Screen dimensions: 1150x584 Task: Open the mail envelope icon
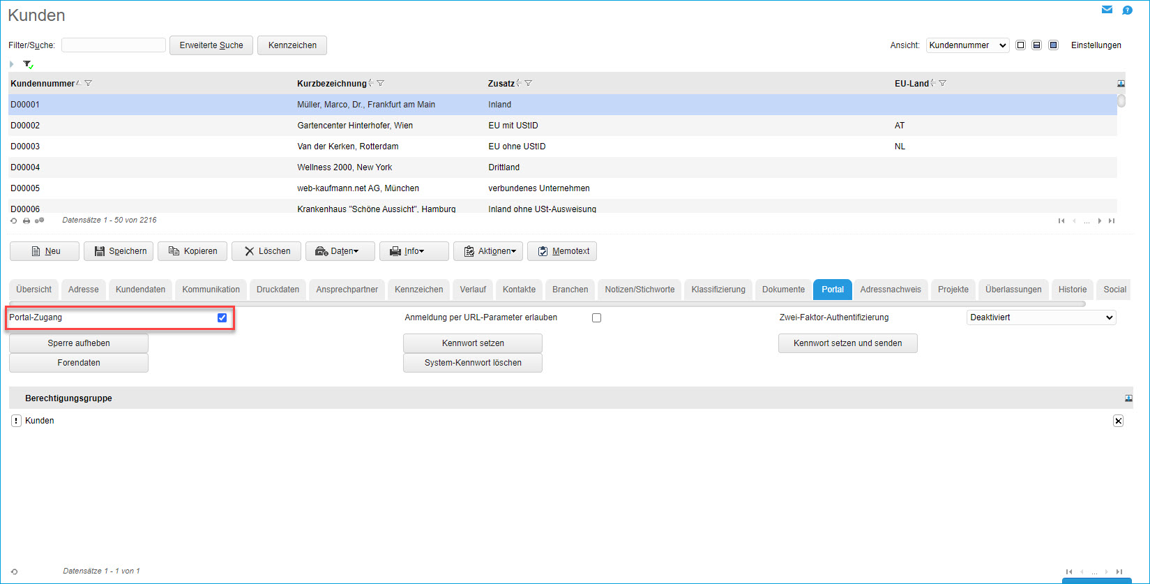1107,10
